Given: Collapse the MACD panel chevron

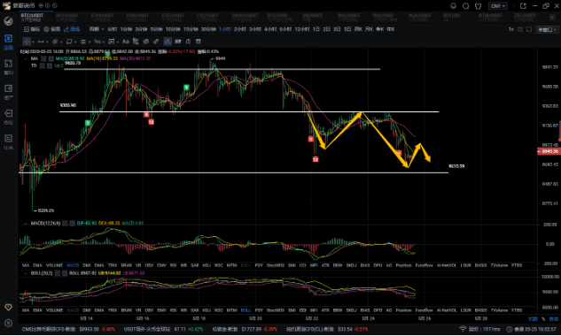Looking at the screenshot, I should point(26,223).
